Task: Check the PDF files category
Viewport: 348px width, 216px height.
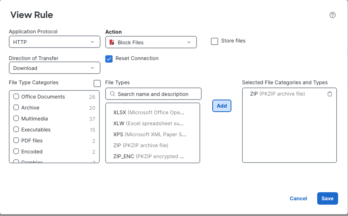Action: pos(16,140)
